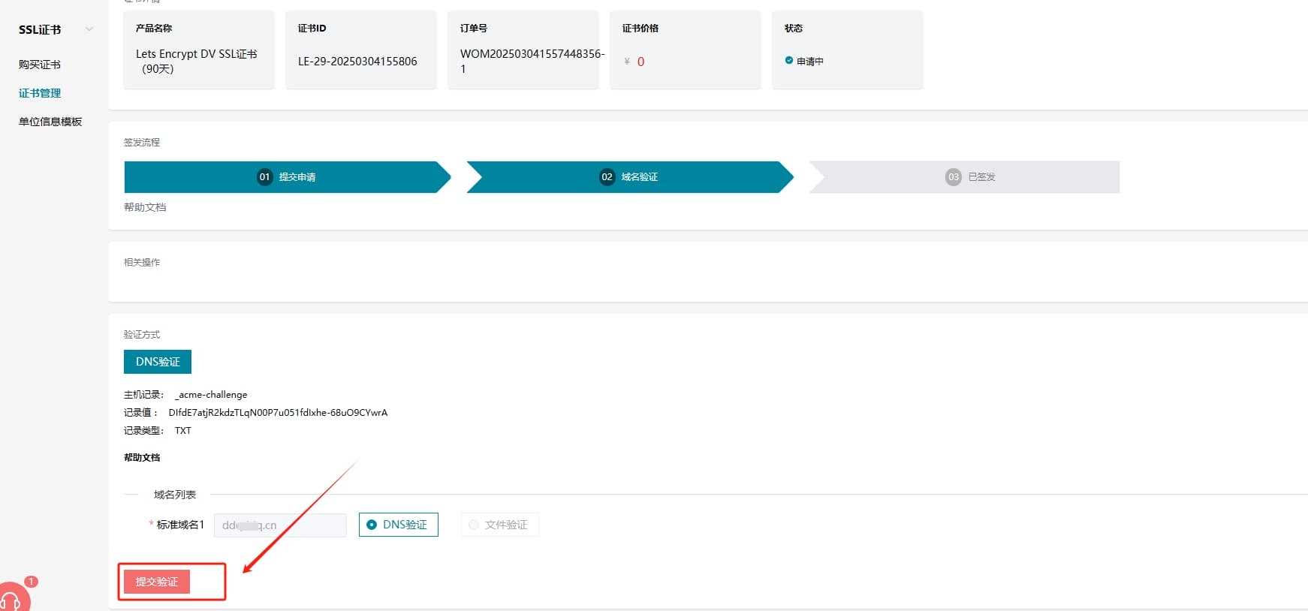Click the 记录值 DNS record value text
The width and height of the screenshot is (1308, 611).
(x=278, y=413)
